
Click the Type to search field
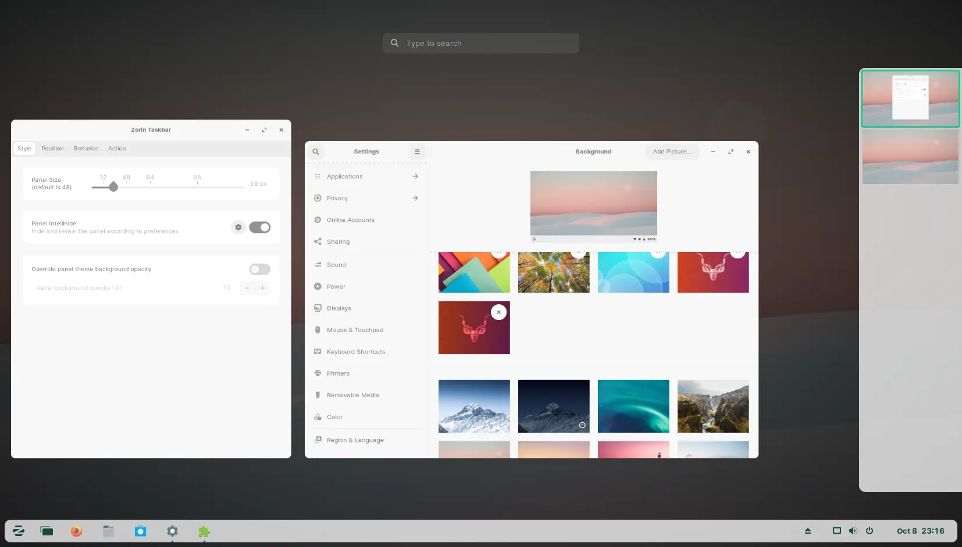coord(481,44)
